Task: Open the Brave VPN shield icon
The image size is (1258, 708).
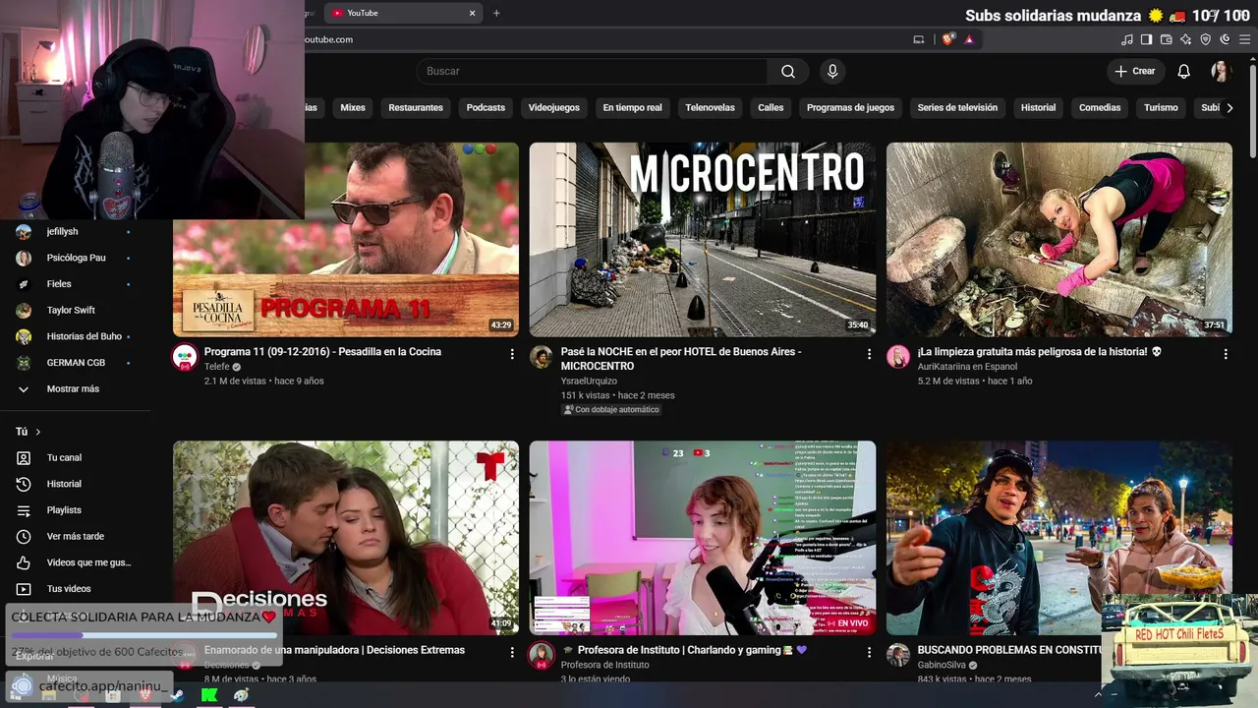Action: pyautogui.click(x=1206, y=39)
